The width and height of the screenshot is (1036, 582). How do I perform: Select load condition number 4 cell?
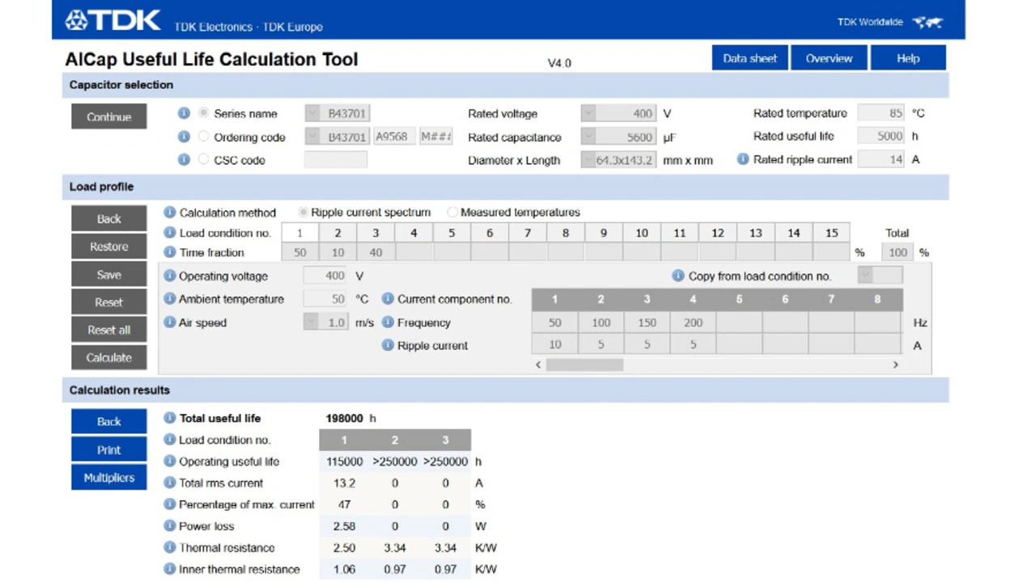click(x=414, y=233)
